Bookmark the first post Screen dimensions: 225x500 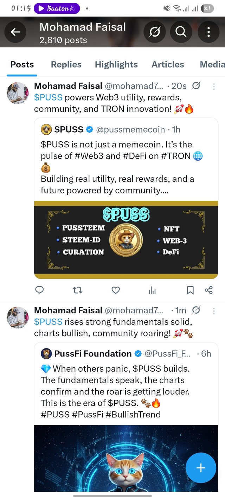tap(190, 290)
